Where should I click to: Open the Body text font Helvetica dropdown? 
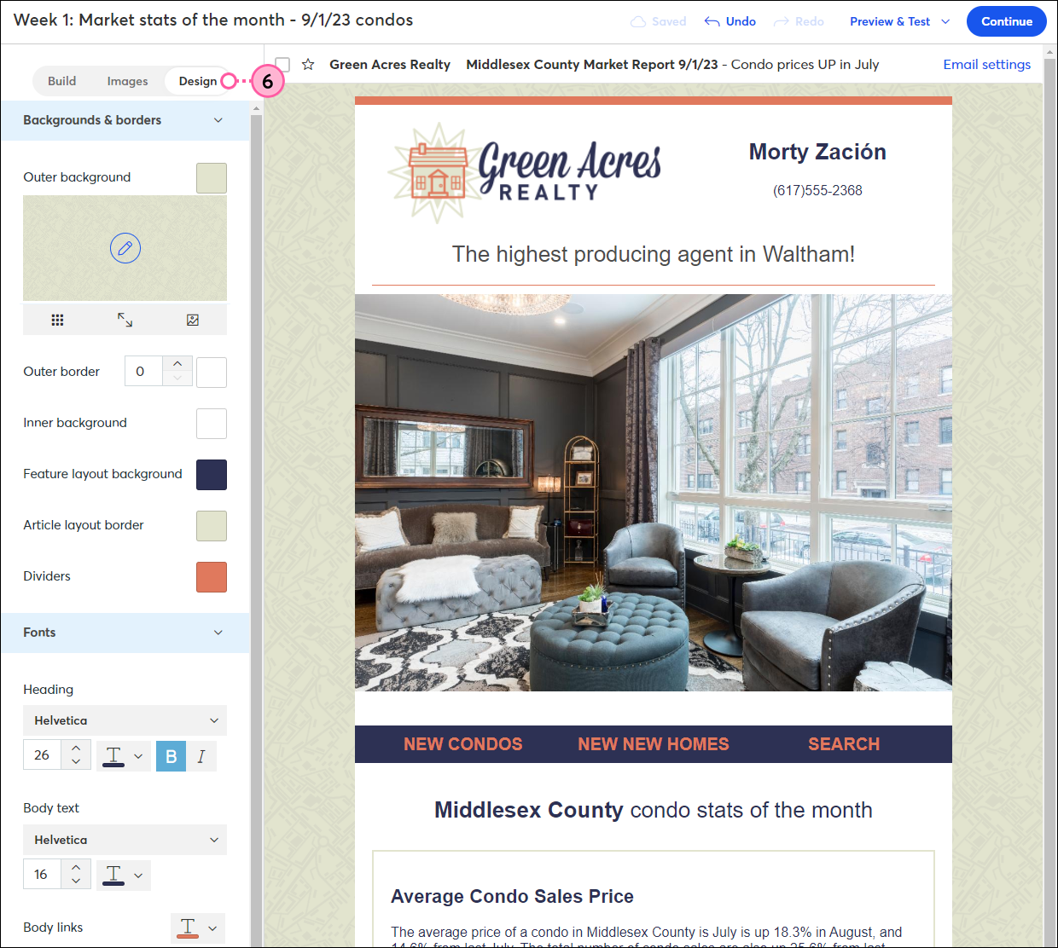point(125,840)
